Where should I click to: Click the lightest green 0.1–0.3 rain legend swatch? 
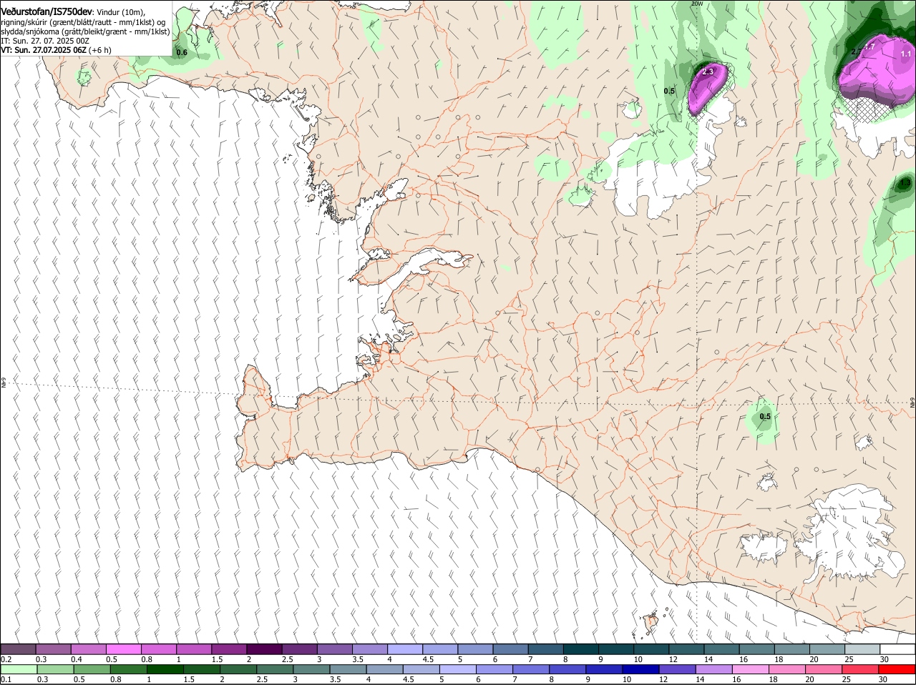pyautogui.click(x=19, y=669)
